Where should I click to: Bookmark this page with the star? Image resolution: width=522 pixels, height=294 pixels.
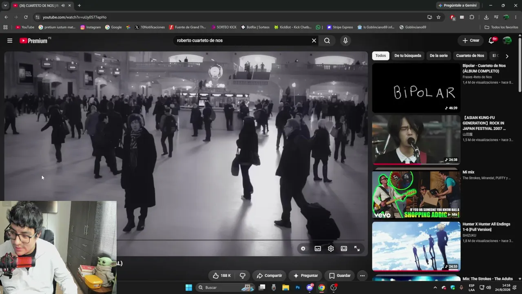coord(438,17)
